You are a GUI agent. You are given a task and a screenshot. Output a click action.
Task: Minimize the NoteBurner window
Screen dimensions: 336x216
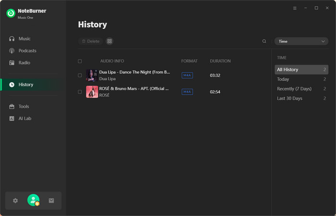coord(306,8)
